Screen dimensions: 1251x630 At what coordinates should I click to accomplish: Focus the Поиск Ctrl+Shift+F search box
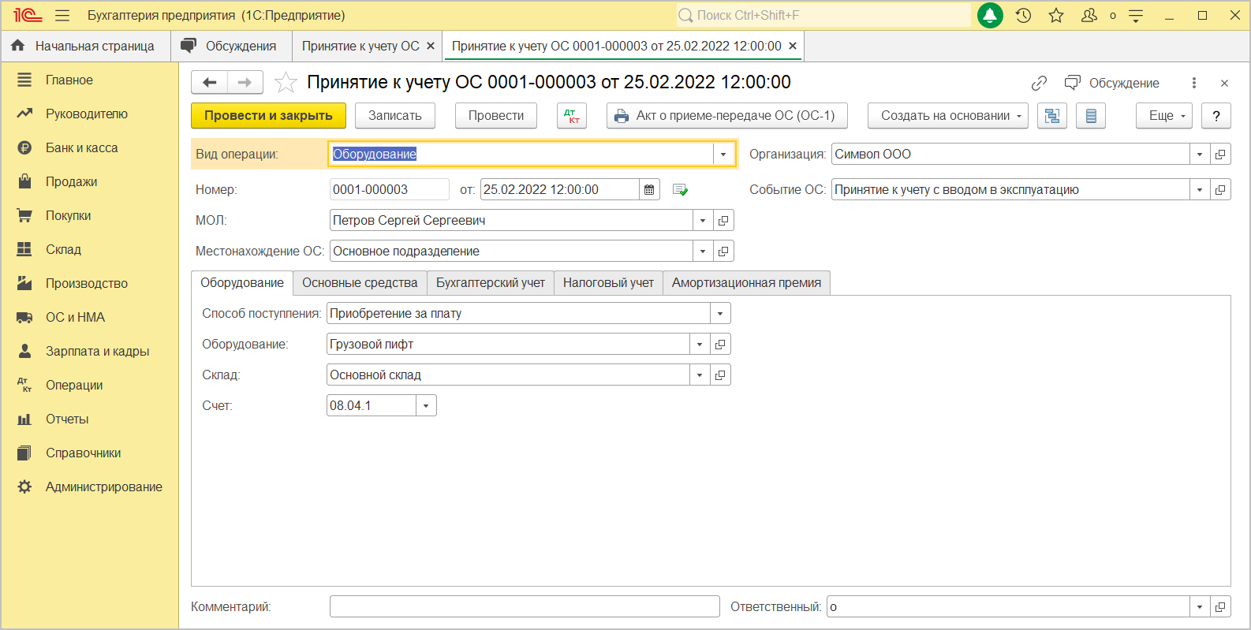(823, 15)
